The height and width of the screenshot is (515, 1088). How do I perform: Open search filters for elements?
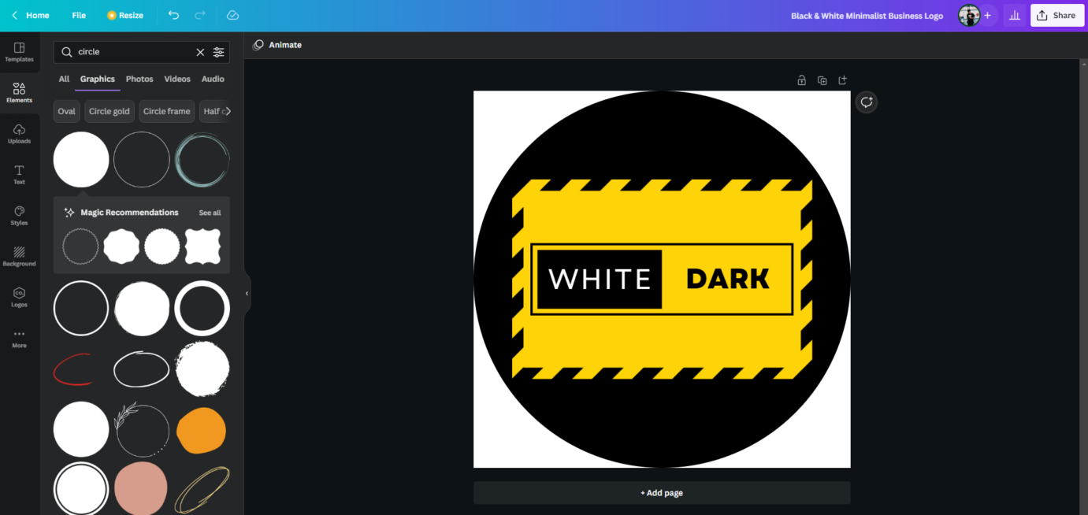coord(218,52)
